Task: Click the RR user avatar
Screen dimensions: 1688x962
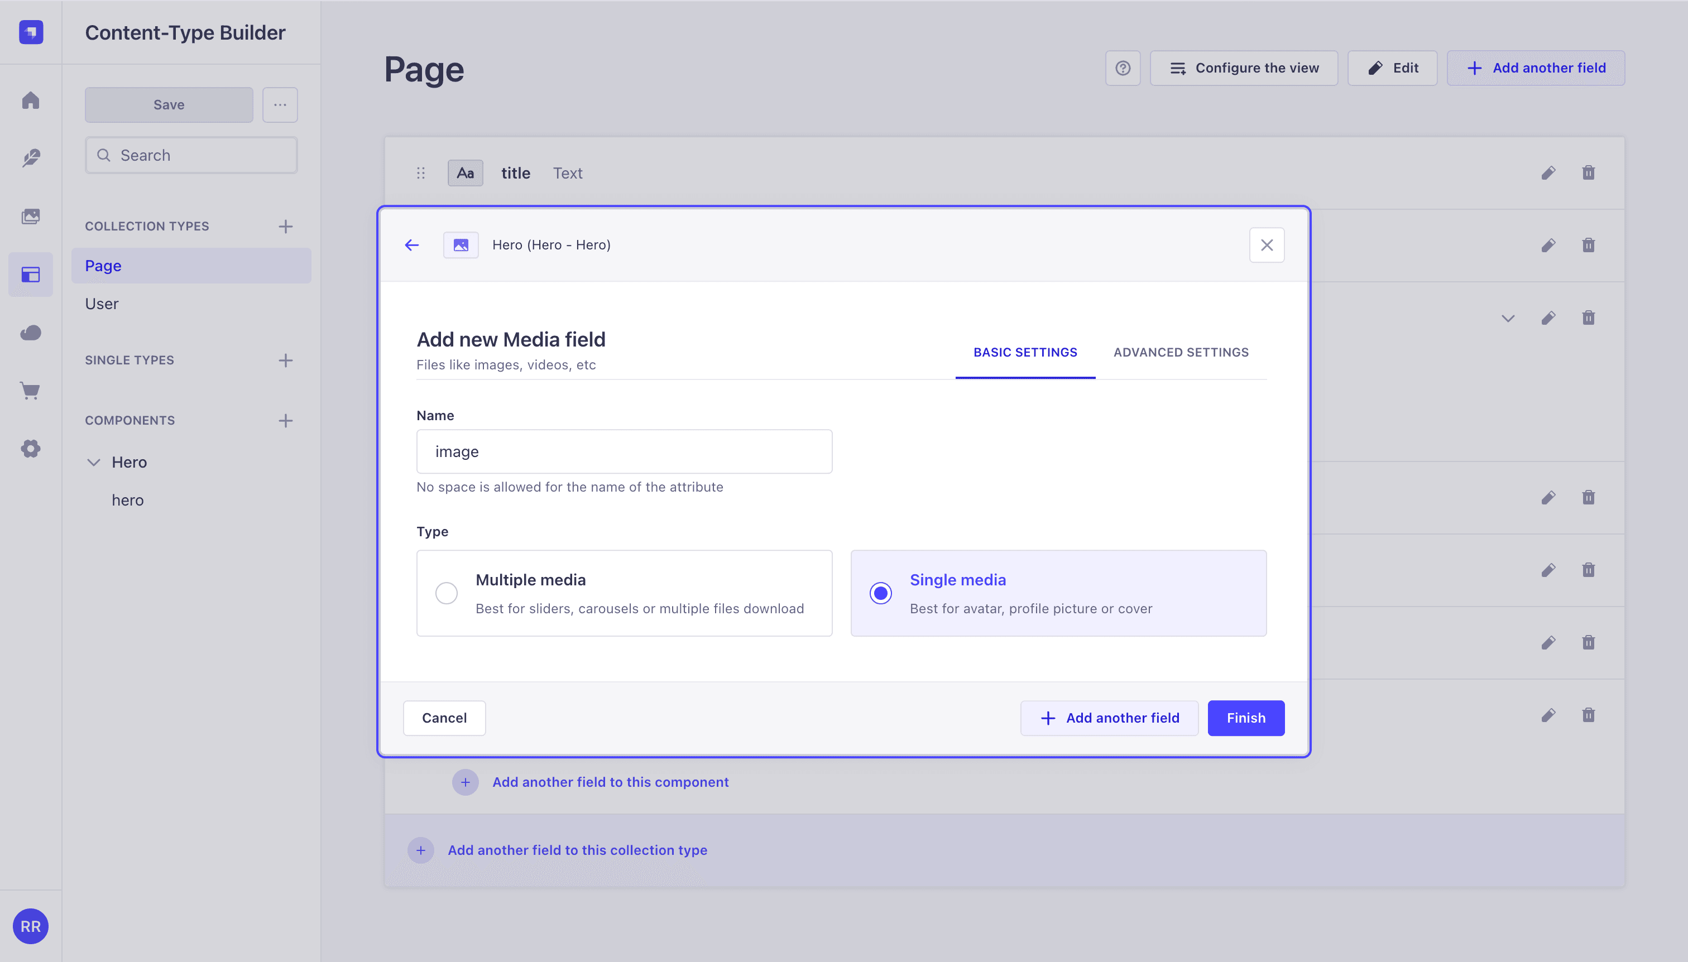Action: click(x=30, y=926)
